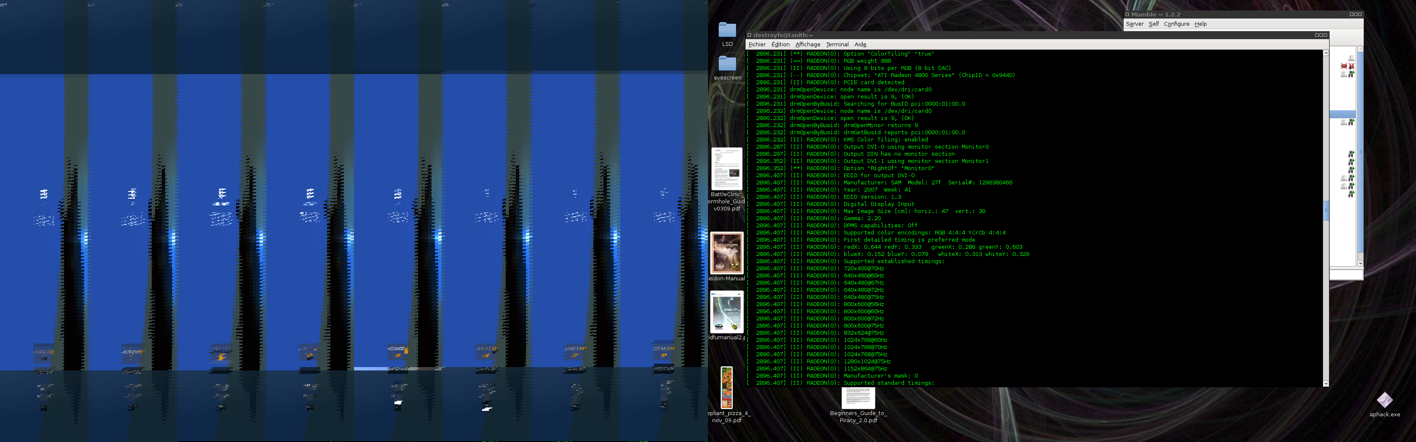Image resolution: width=1416 pixels, height=442 pixels.
Task: Open the BattleClinic Wormhole Guide PDF
Action: point(727,170)
